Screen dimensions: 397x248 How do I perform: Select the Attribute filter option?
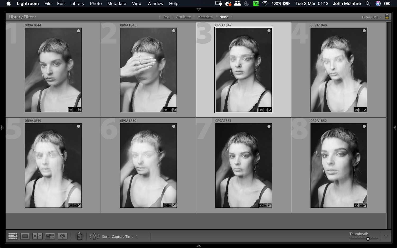[x=183, y=17]
